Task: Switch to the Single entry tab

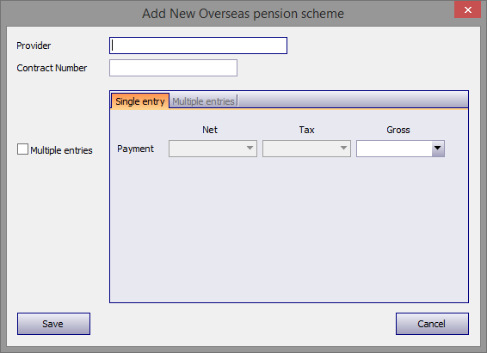Action: (139, 101)
